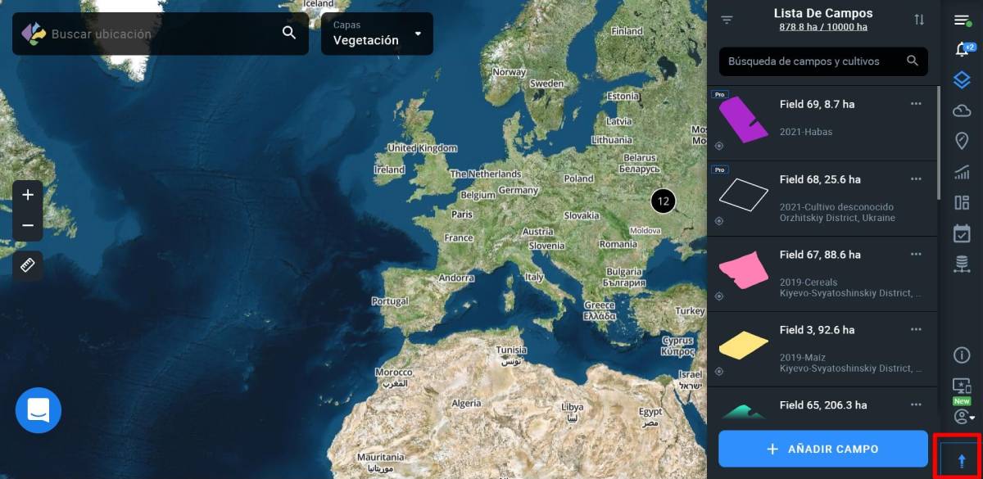Open the weather cloud sidebar icon

[962, 111]
